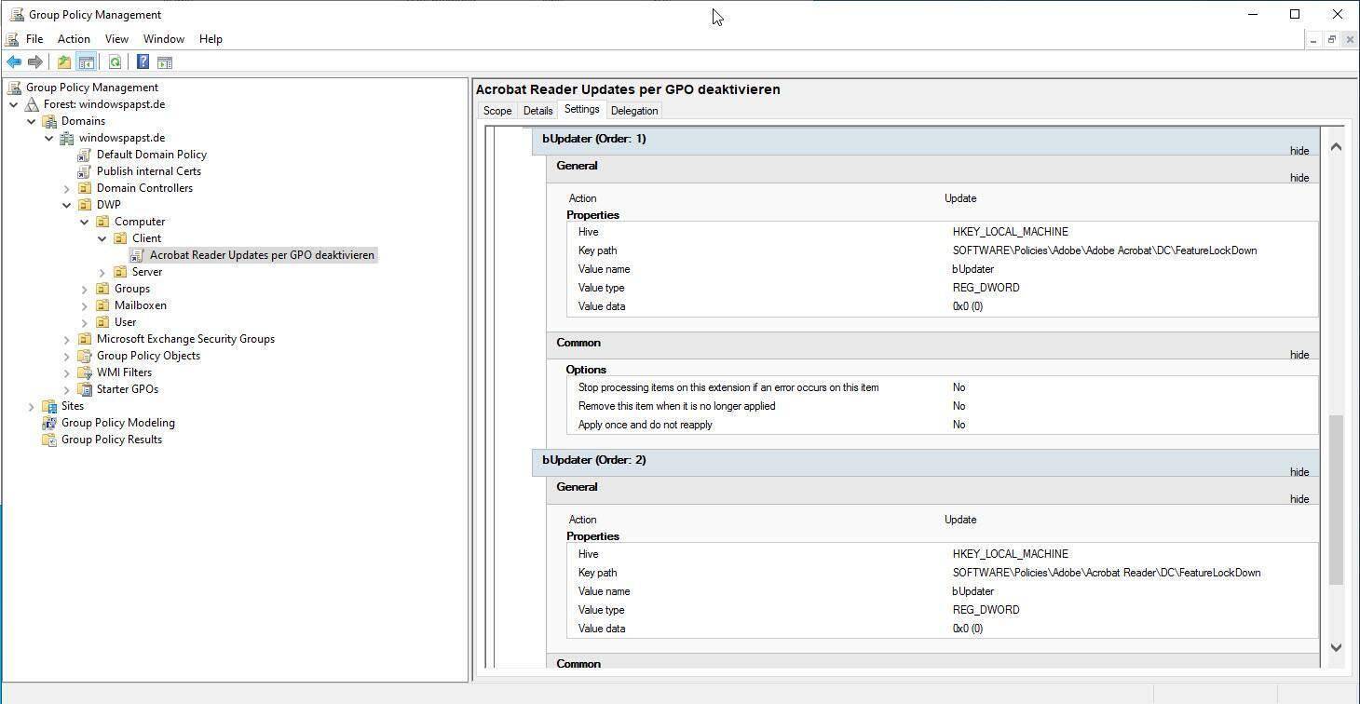Open the Action menu
The height and width of the screenshot is (704, 1360).
click(74, 39)
